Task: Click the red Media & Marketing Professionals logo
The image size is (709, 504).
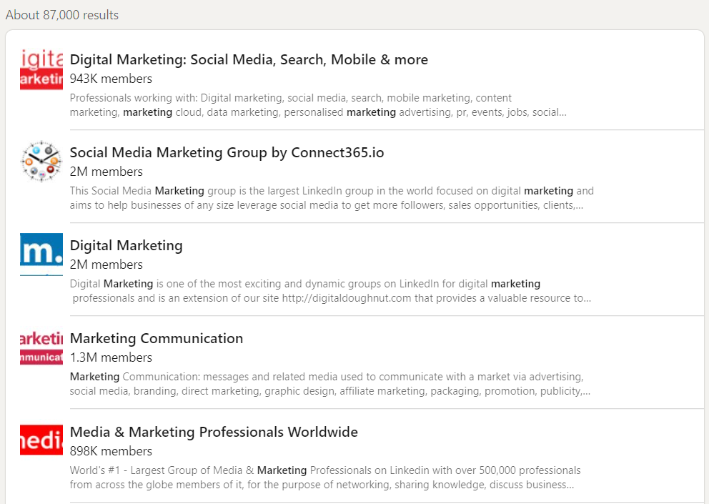Action: click(x=41, y=440)
